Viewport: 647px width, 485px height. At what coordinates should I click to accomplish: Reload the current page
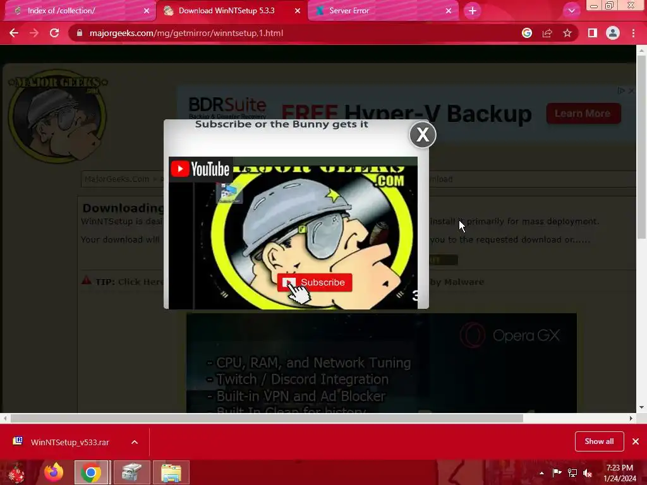[54, 33]
